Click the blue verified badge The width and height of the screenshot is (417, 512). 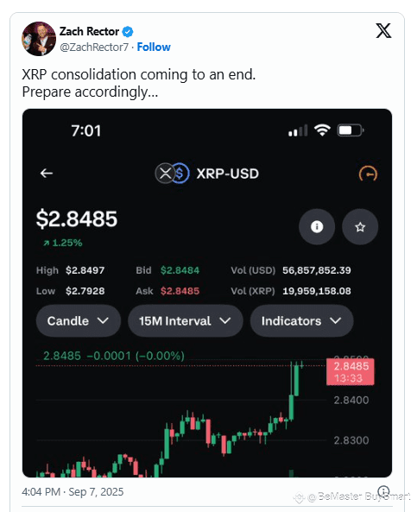click(x=128, y=32)
